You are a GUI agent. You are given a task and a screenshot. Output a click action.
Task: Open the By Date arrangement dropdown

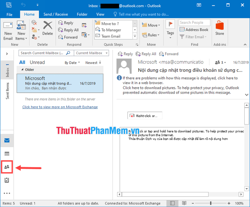[x=72, y=63]
